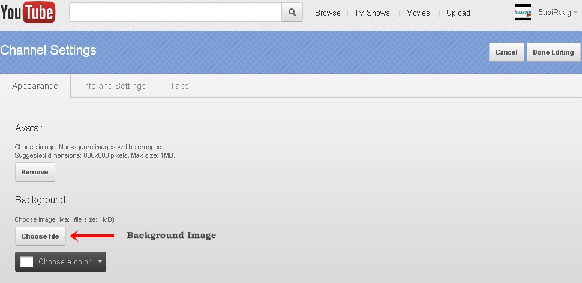Image resolution: width=582 pixels, height=283 pixels.
Task: Open the Browse link
Action: 328,13
